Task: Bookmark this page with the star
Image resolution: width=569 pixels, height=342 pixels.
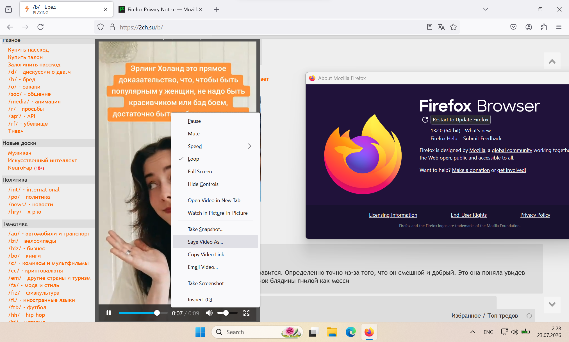Action: (453, 27)
